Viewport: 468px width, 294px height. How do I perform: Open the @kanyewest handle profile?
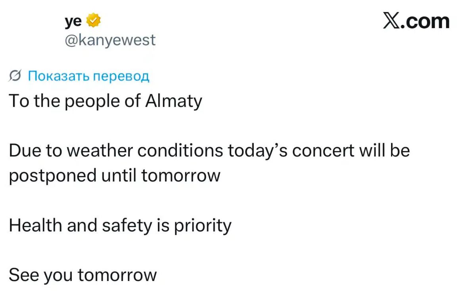[110, 40]
